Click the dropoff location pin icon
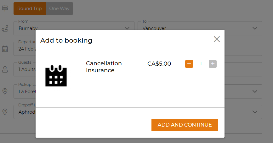Image resolution: width=273 pixels, height=143 pixels. tap(5, 112)
